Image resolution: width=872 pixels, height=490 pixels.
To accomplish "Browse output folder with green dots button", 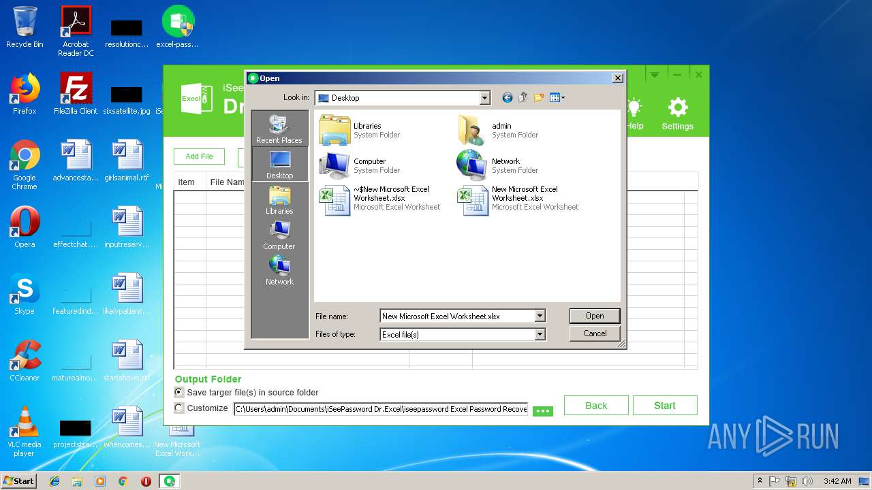I will (x=542, y=411).
